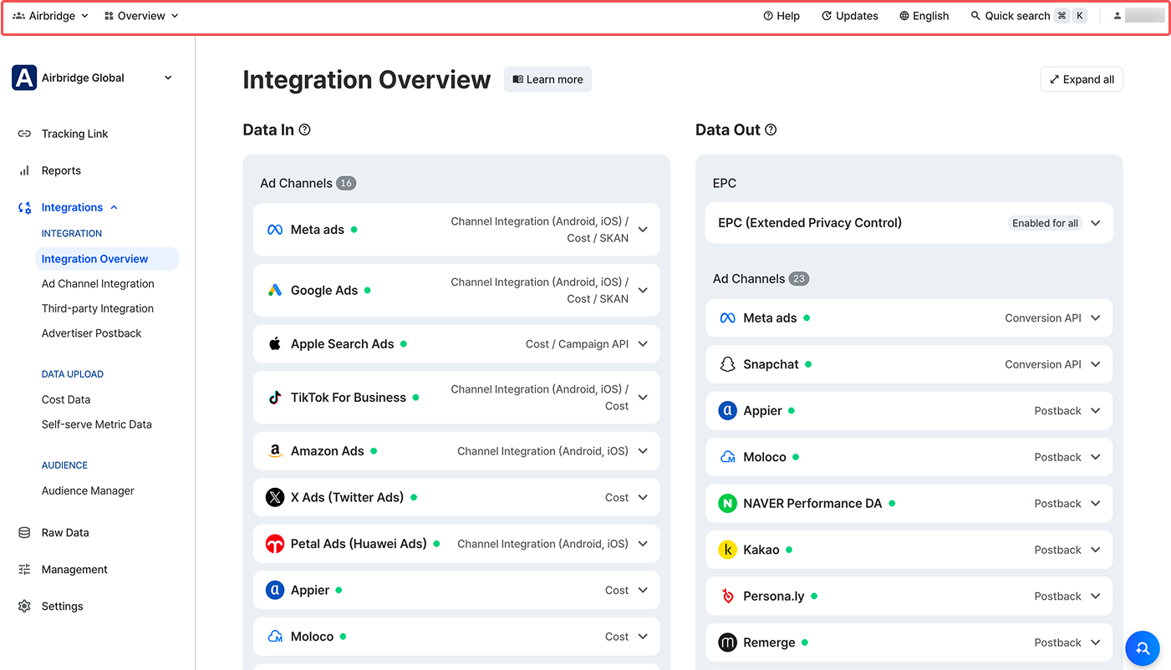The image size is (1171, 670).
Task: Click the Raw Data database icon in sidebar
Action: (x=24, y=533)
